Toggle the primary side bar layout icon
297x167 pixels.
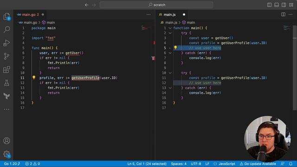pyautogui.click(x=269, y=5)
